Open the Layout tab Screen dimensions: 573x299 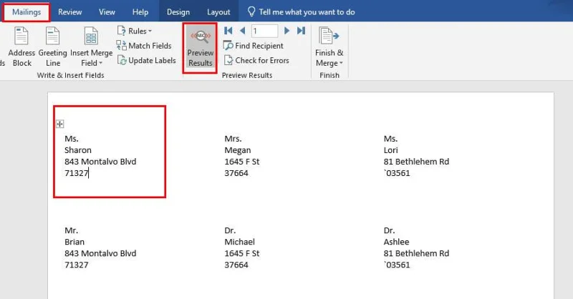[218, 12]
